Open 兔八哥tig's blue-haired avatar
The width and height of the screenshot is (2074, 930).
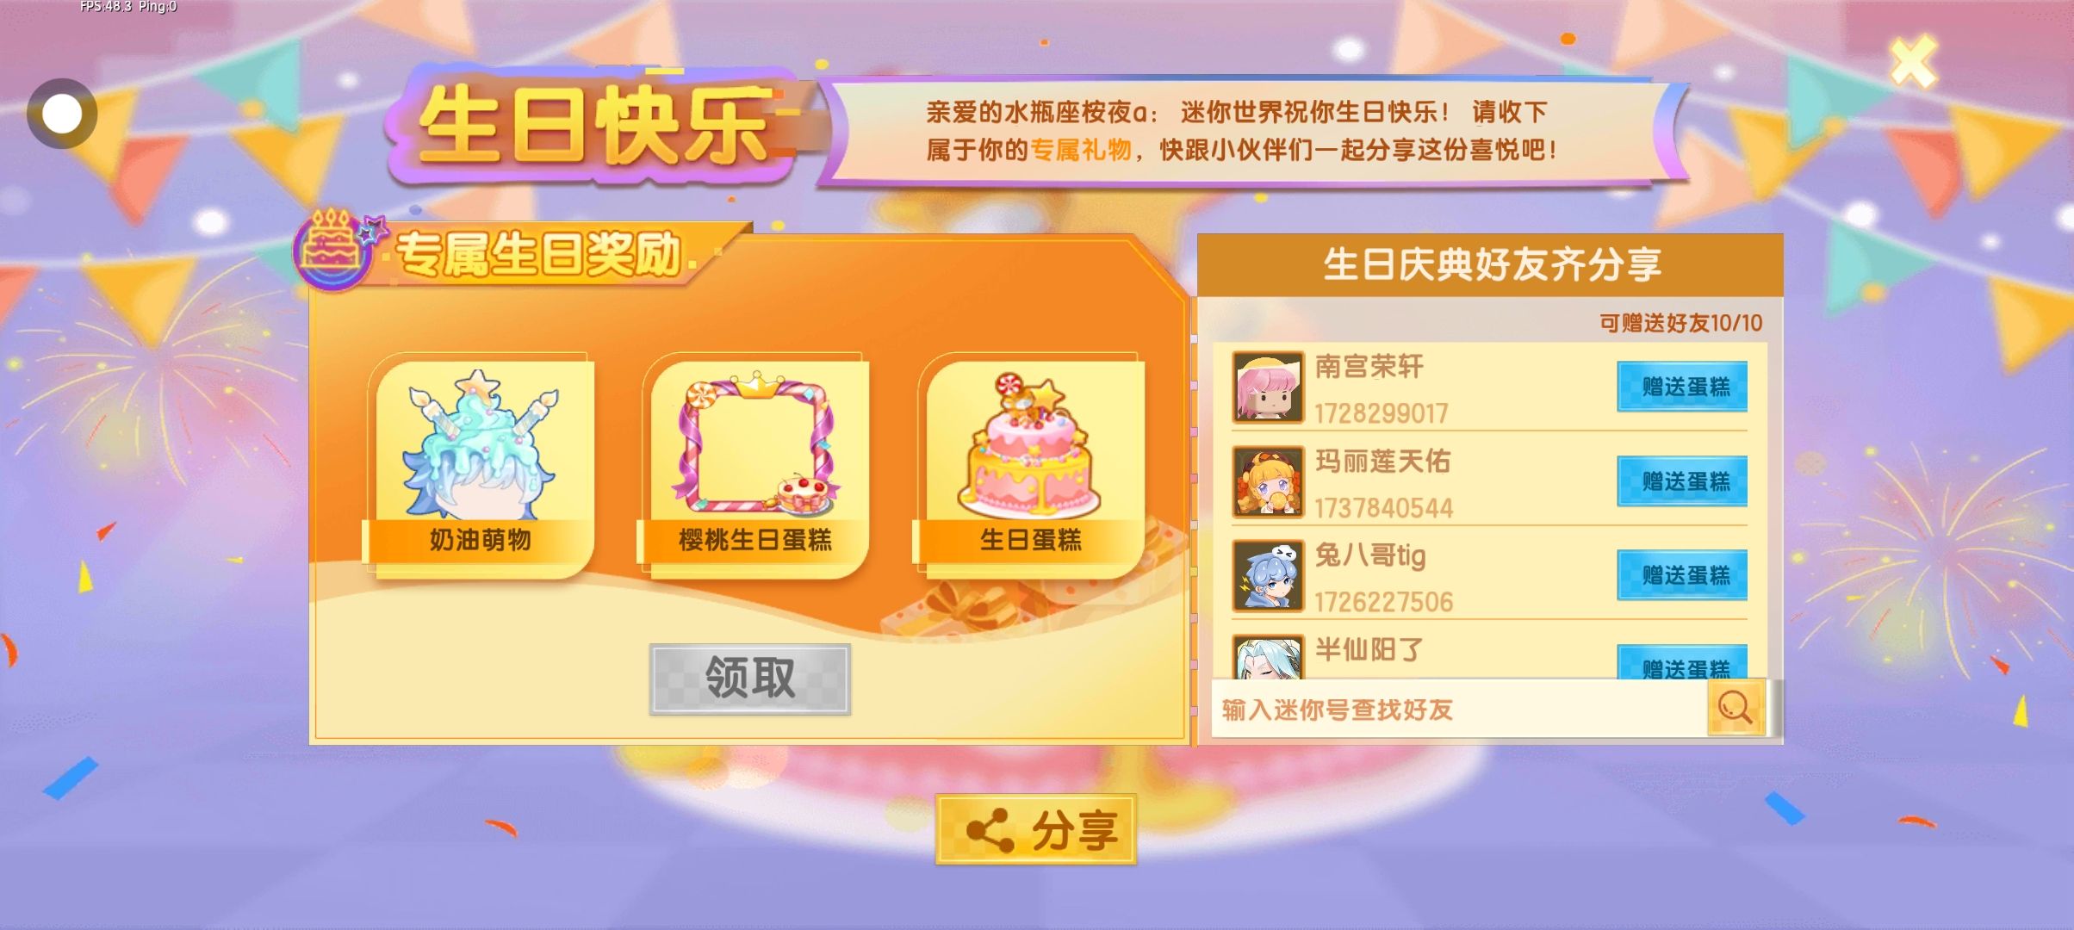tap(1267, 575)
